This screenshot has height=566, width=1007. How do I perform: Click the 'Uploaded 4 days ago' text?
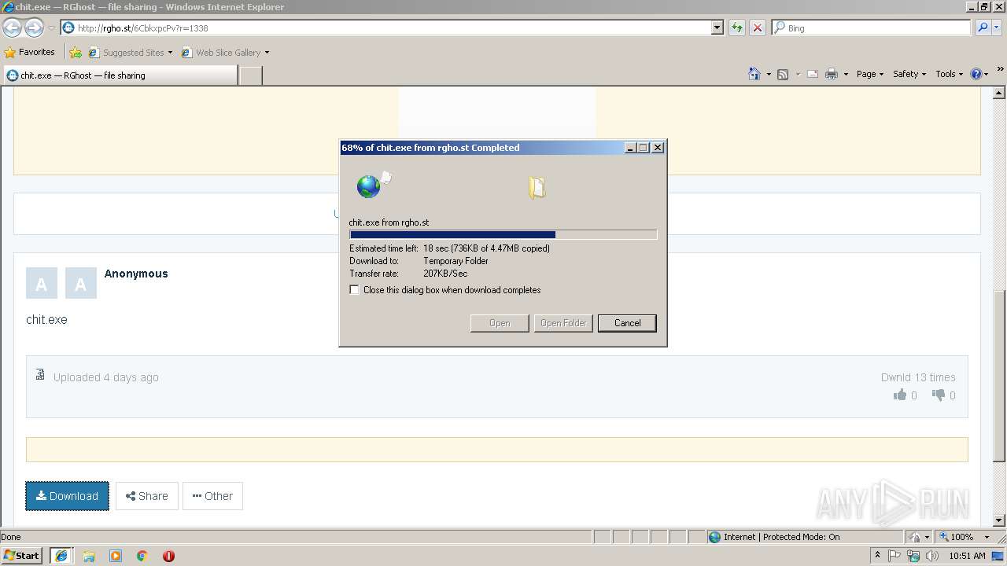point(106,377)
